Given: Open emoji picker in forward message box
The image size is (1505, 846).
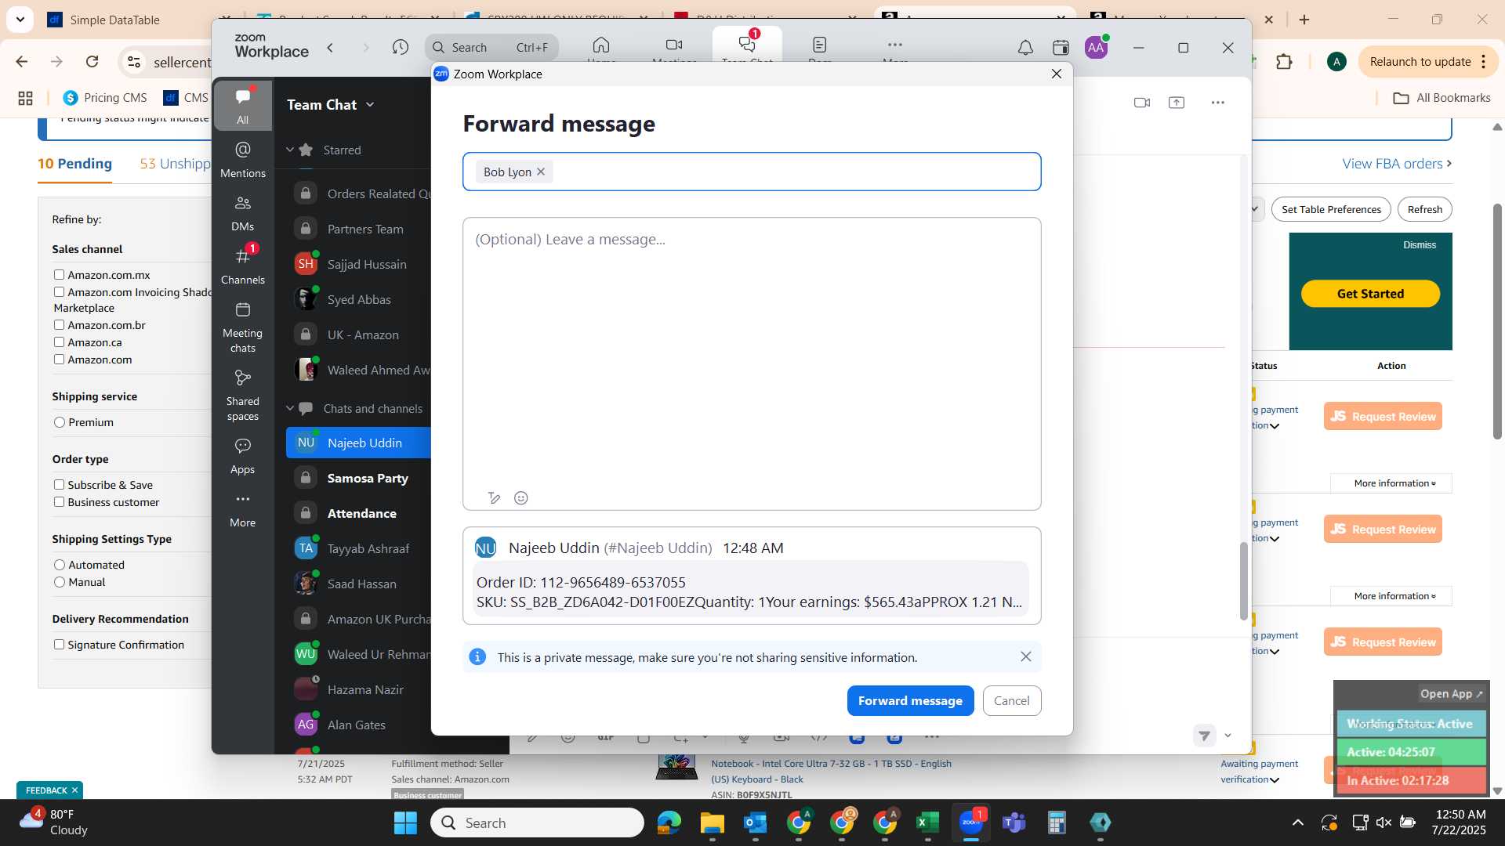Looking at the screenshot, I should [520, 498].
